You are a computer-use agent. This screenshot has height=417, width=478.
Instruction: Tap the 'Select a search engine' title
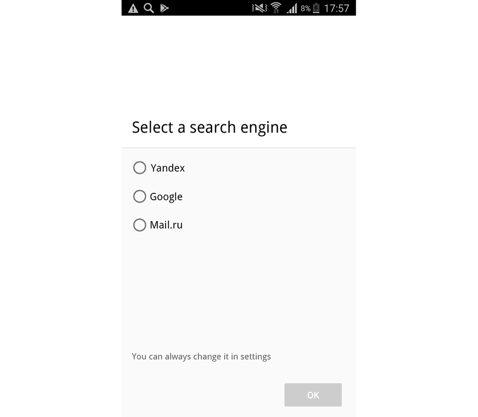pyautogui.click(x=210, y=127)
